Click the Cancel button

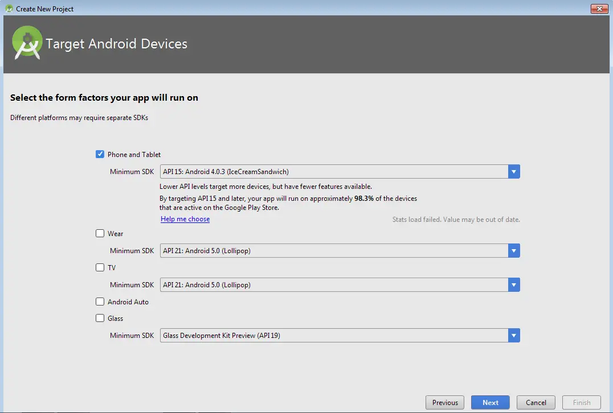coord(536,402)
